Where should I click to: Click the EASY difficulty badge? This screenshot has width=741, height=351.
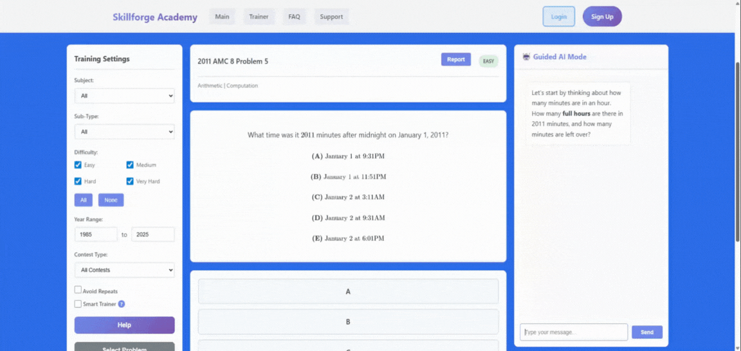(x=489, y=62)
